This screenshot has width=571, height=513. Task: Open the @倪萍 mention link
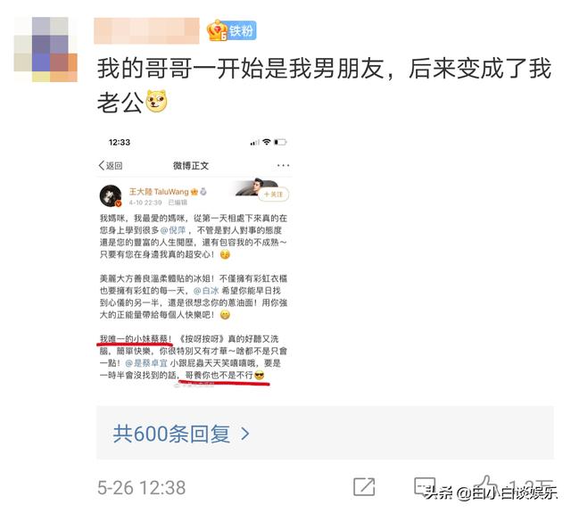173,230
